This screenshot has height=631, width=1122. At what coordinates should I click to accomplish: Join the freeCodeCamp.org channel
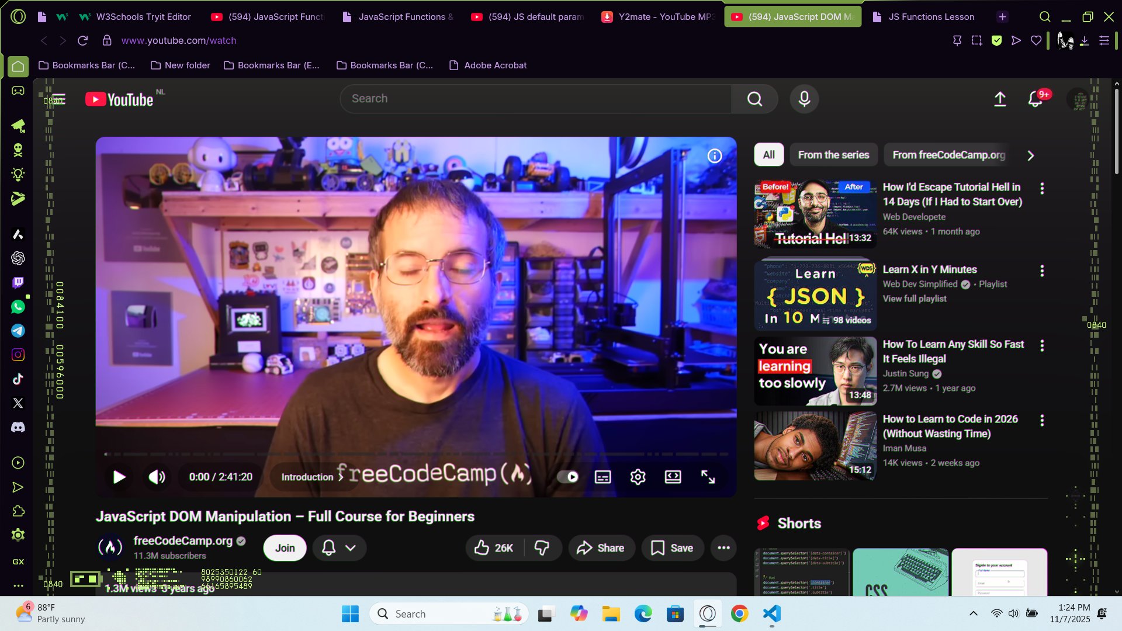[285, 548]
